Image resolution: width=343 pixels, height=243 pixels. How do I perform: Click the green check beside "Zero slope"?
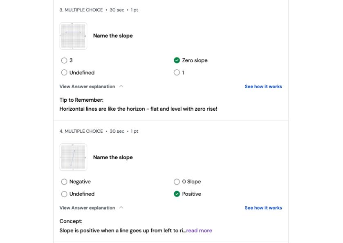pos(177,60)
